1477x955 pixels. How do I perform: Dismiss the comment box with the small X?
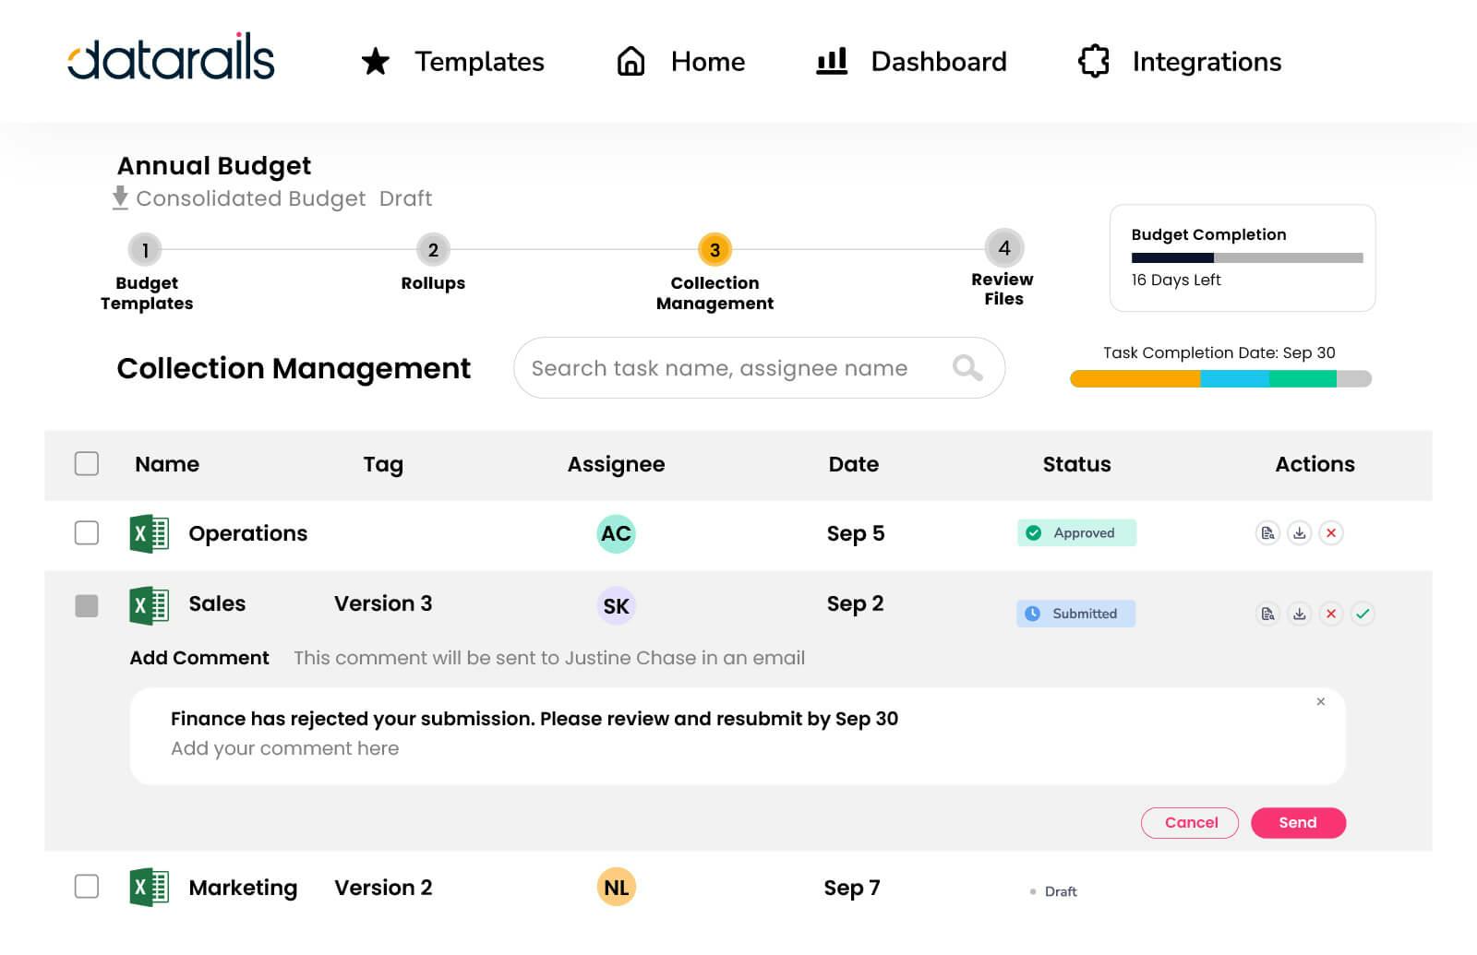(x=1322, y=701)
